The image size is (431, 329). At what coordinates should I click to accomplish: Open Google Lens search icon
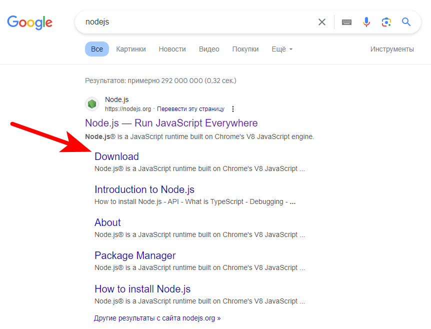tap(386, 22)
